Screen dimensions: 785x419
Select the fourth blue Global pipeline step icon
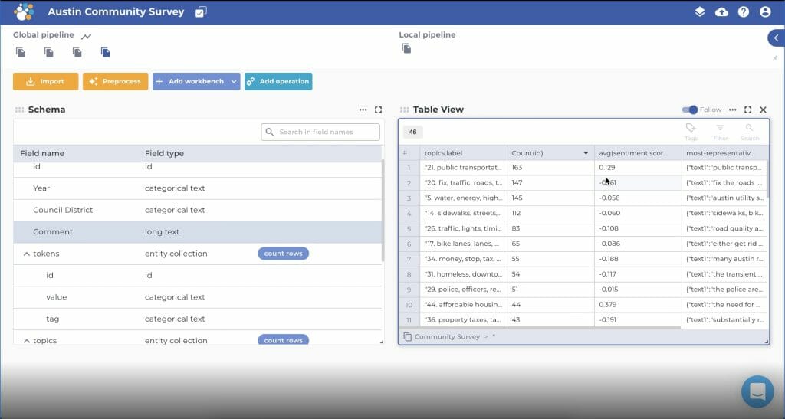click(105, 52)
